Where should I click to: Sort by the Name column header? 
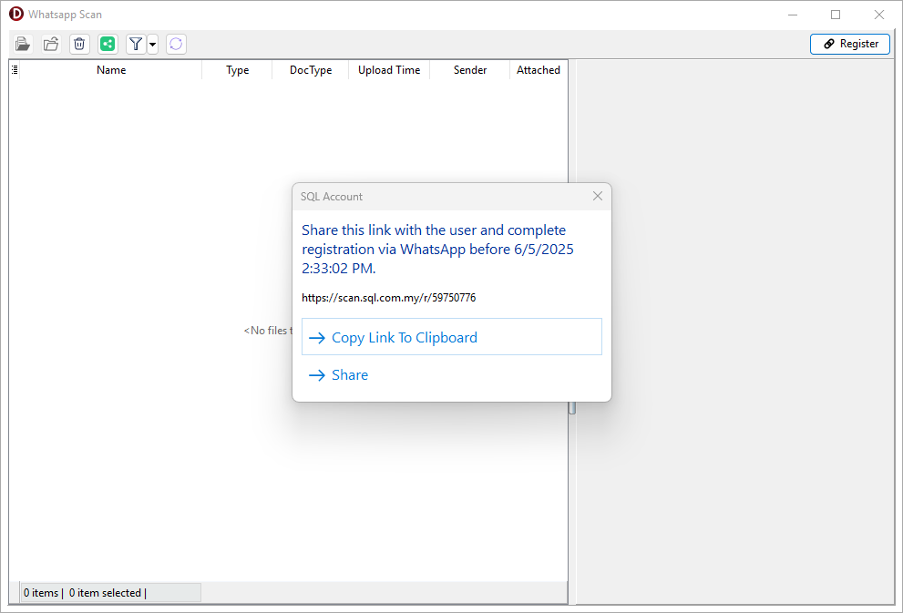[111, 70]
